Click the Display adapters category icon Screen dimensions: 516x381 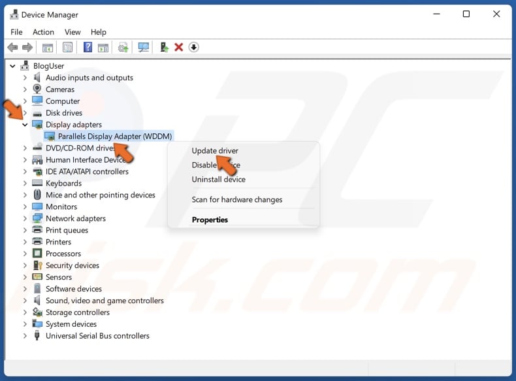point(37,124)
